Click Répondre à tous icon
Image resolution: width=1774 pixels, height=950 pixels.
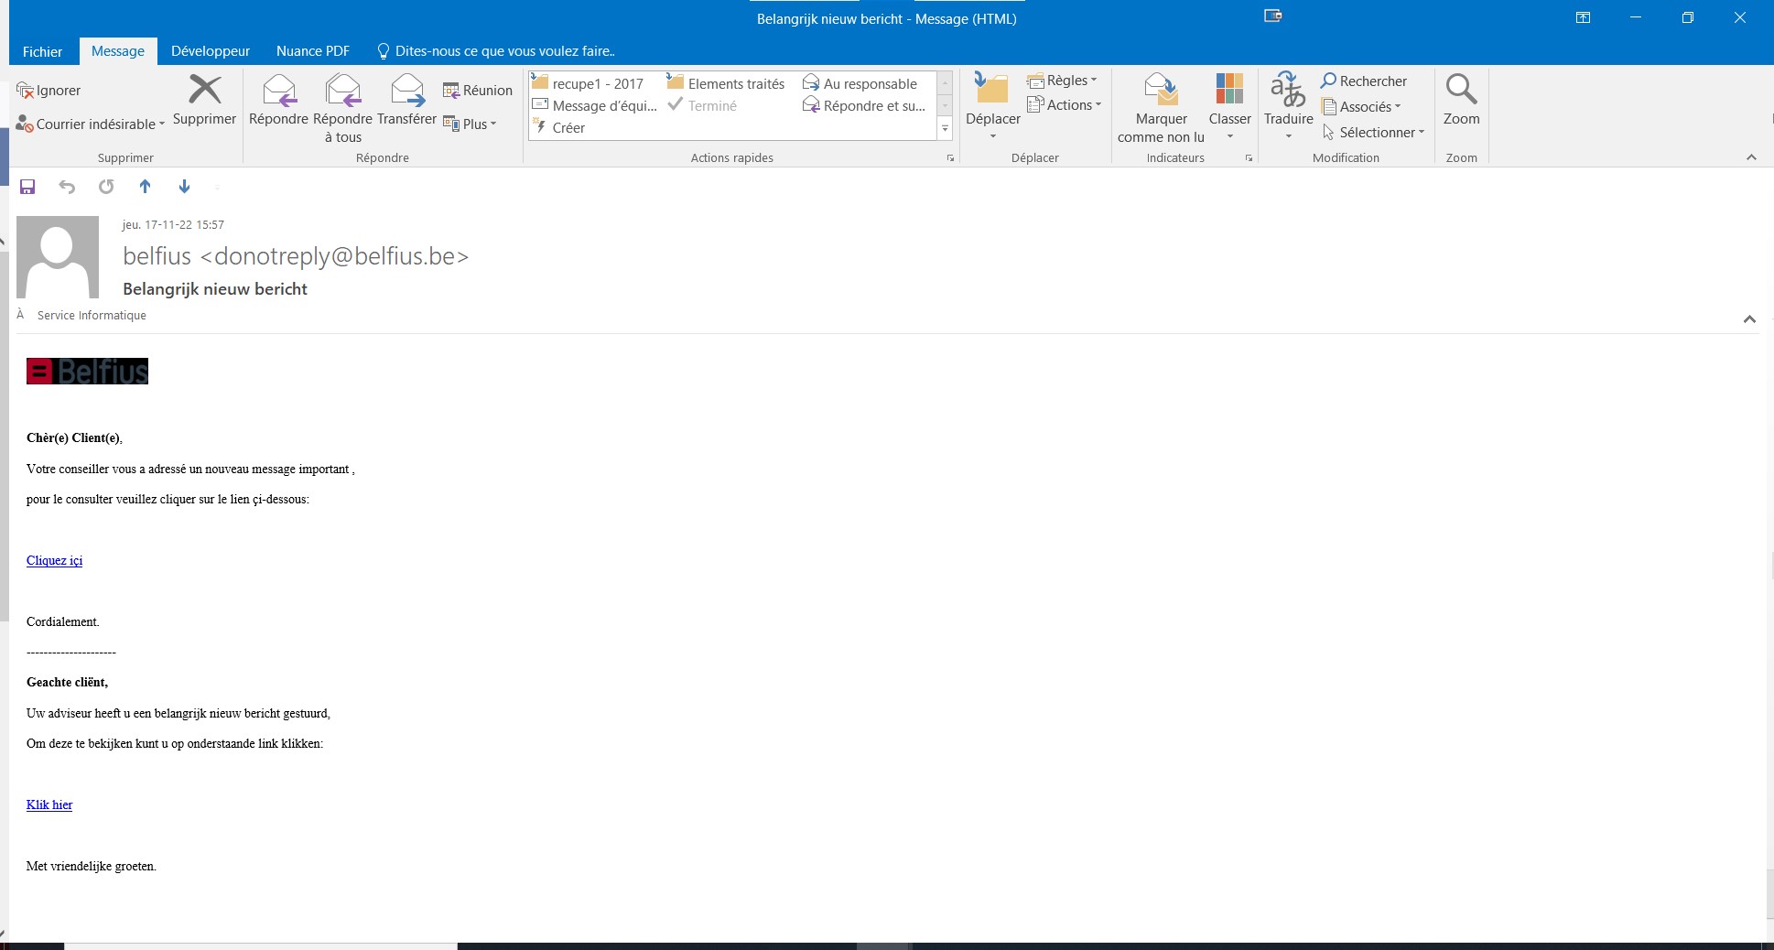(342, 92)
